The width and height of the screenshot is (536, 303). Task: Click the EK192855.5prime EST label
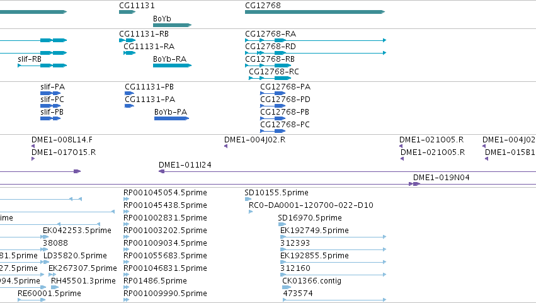[314, 256]
